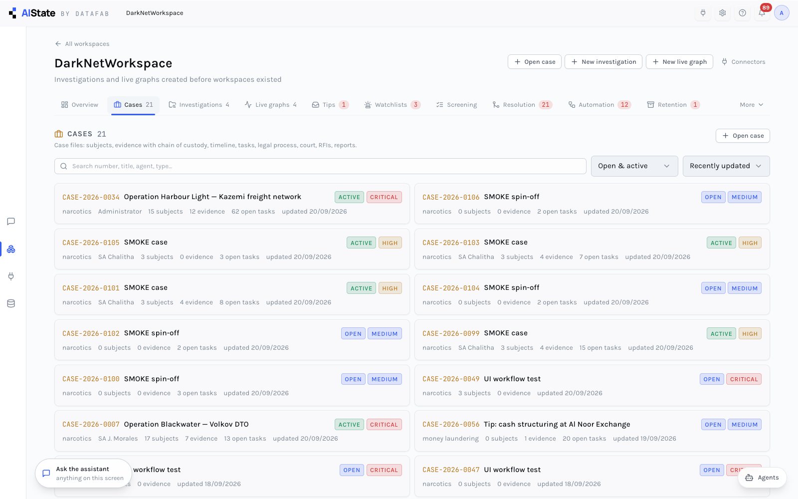Screen dimensions: 798x499
Task: Open the 'Open & active' status filter
Action: (634, 166)
